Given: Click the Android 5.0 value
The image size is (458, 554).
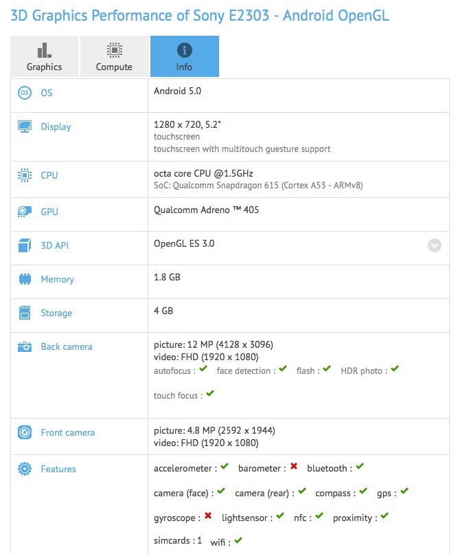Looking at the screenshot, I should [177, 91].
